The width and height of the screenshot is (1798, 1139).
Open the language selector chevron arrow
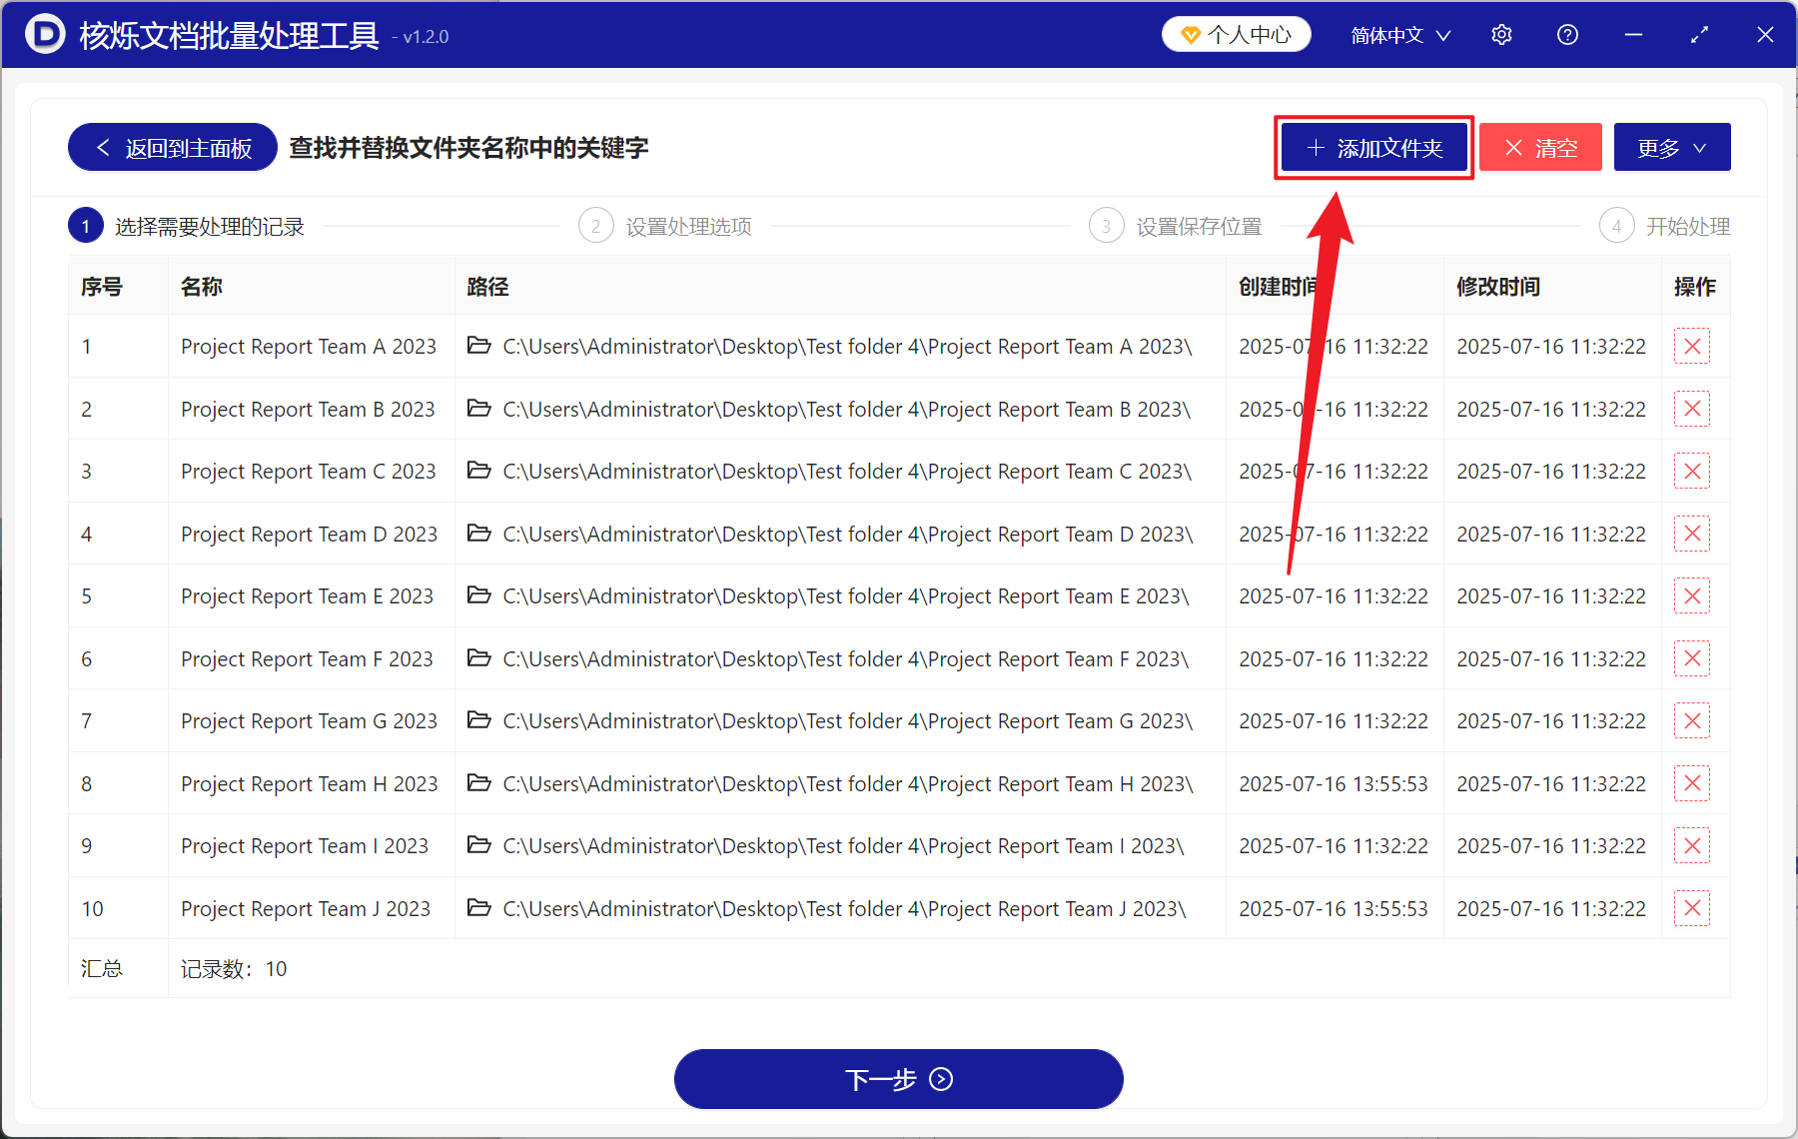(1444, 34)
